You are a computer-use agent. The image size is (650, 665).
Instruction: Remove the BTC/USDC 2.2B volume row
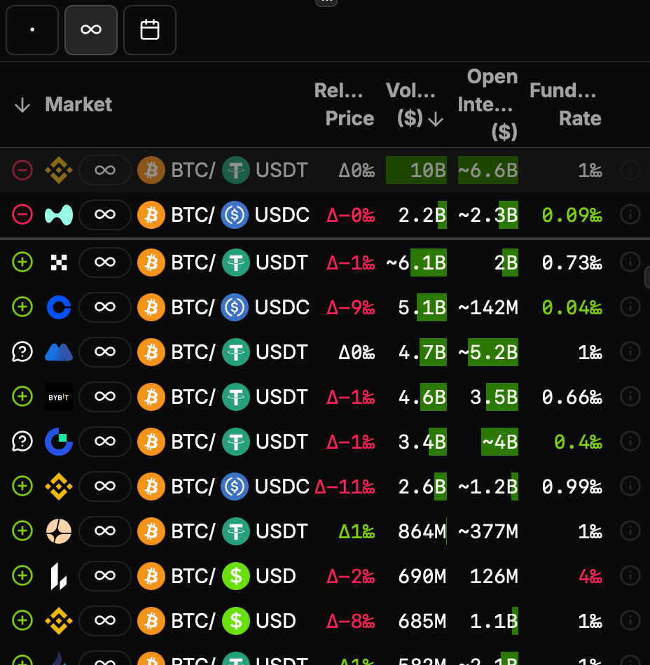click(22, 215)
